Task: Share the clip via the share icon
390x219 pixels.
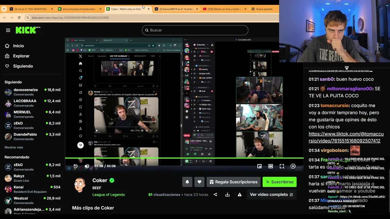Action: pos(215,195)
